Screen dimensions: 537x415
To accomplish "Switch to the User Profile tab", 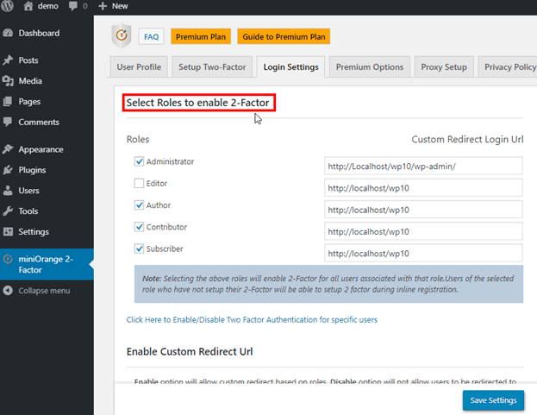I will 139,66.
